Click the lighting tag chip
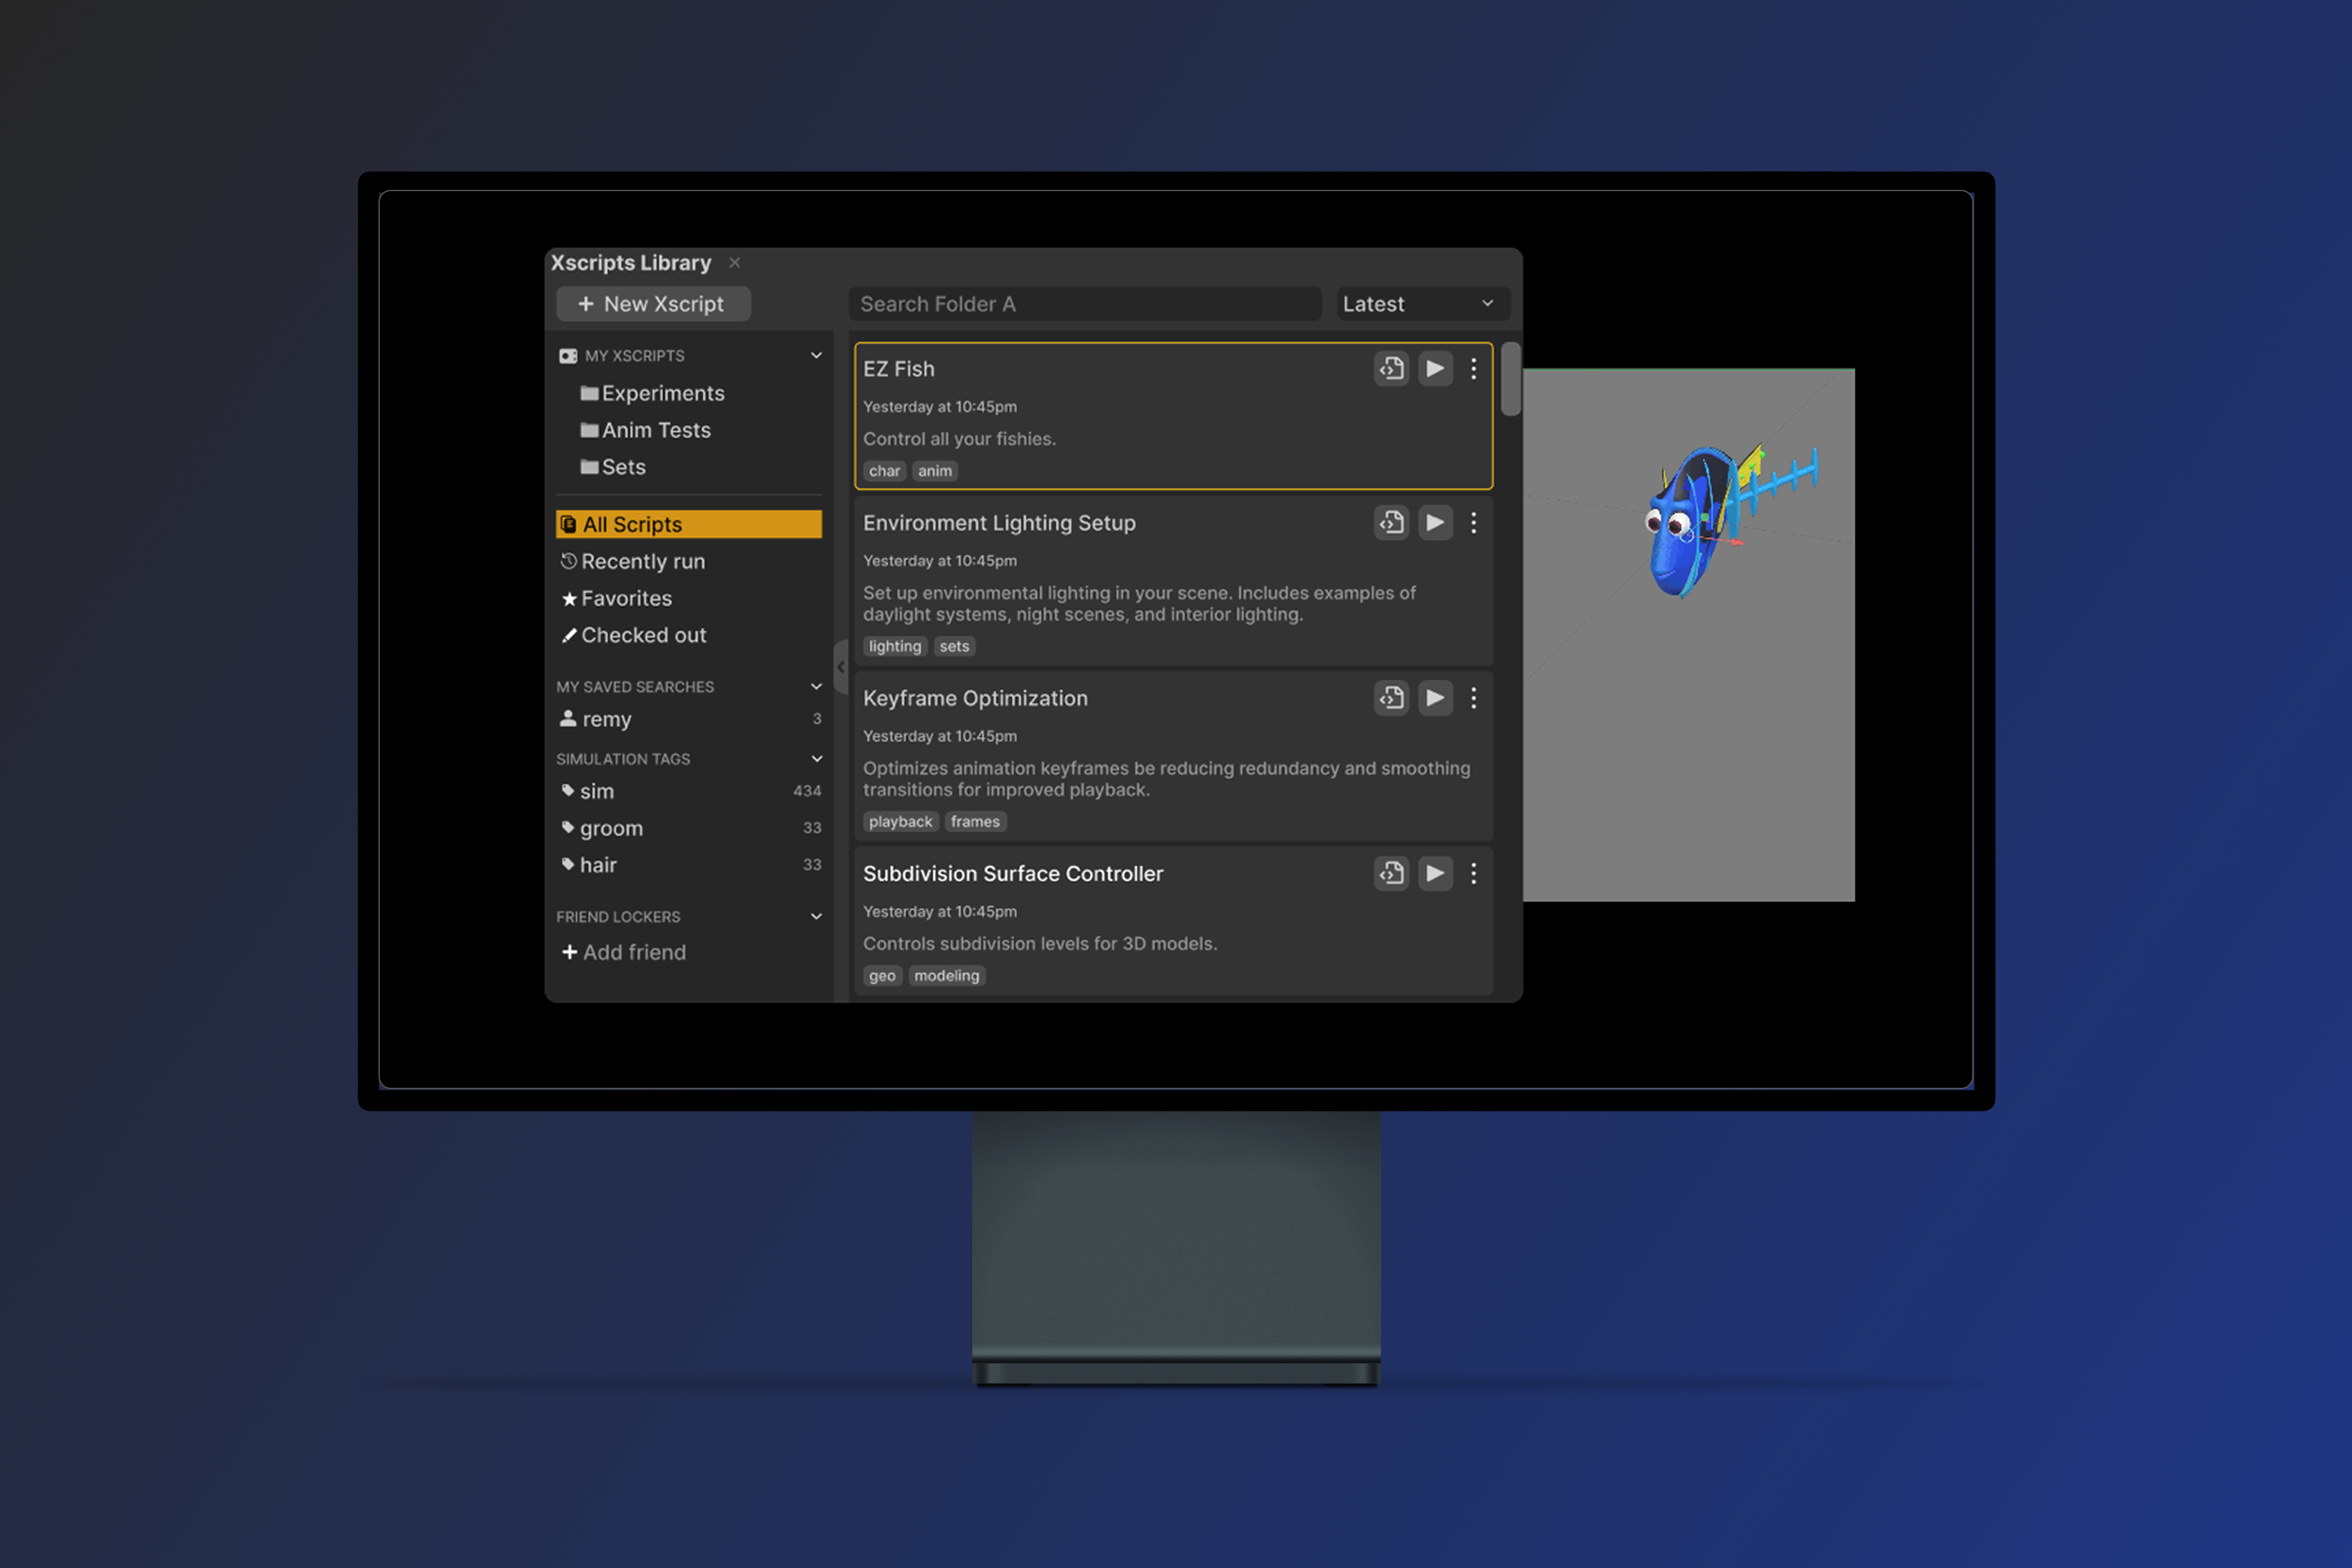 [895, 647]
